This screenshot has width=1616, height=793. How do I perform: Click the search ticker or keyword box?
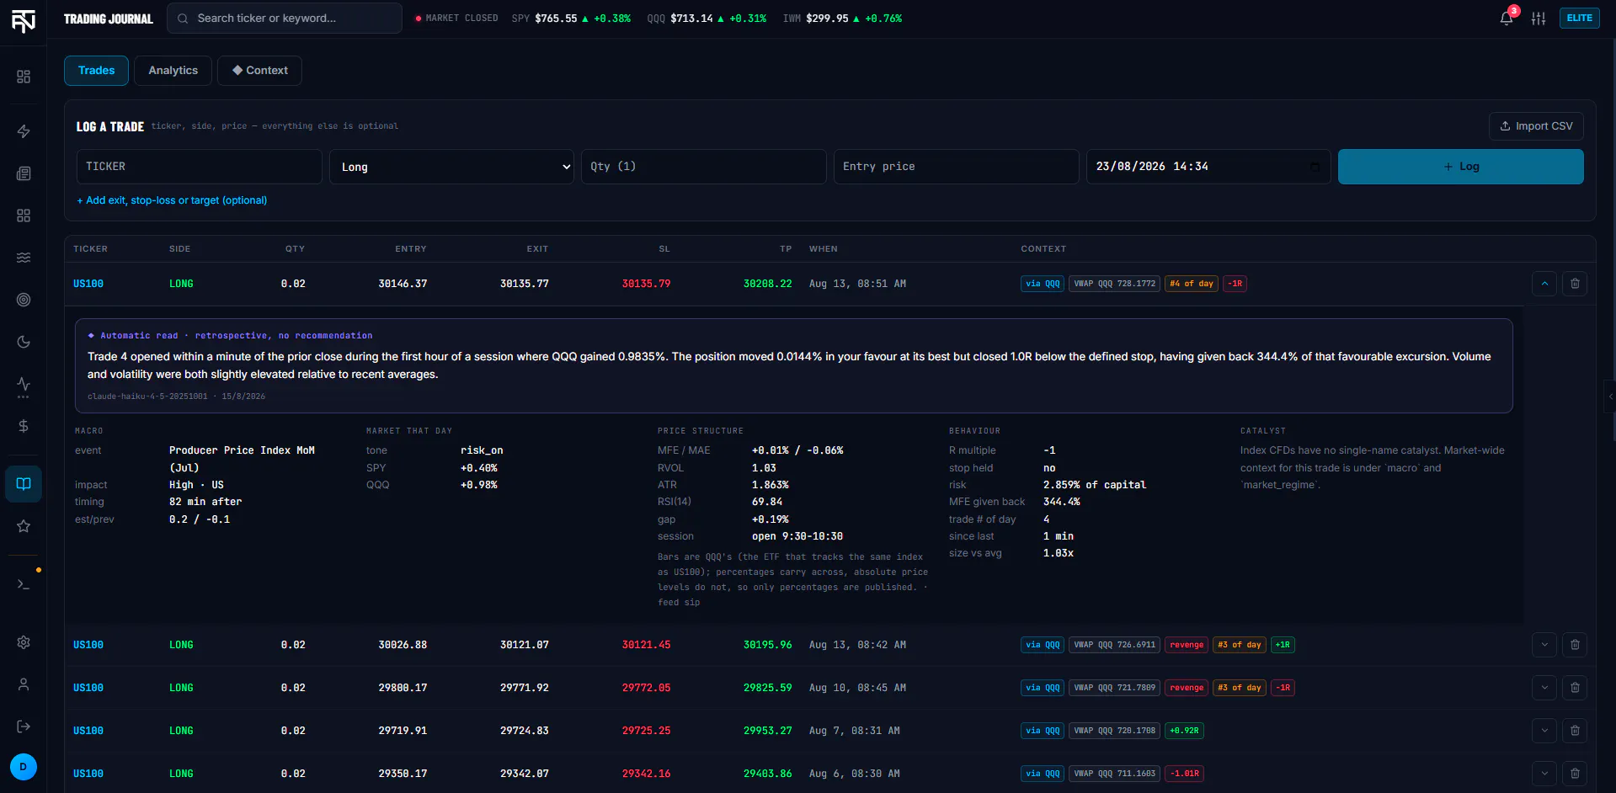[285, 19]
